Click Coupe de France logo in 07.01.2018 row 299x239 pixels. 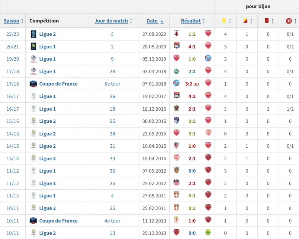(x=33, y=84)
